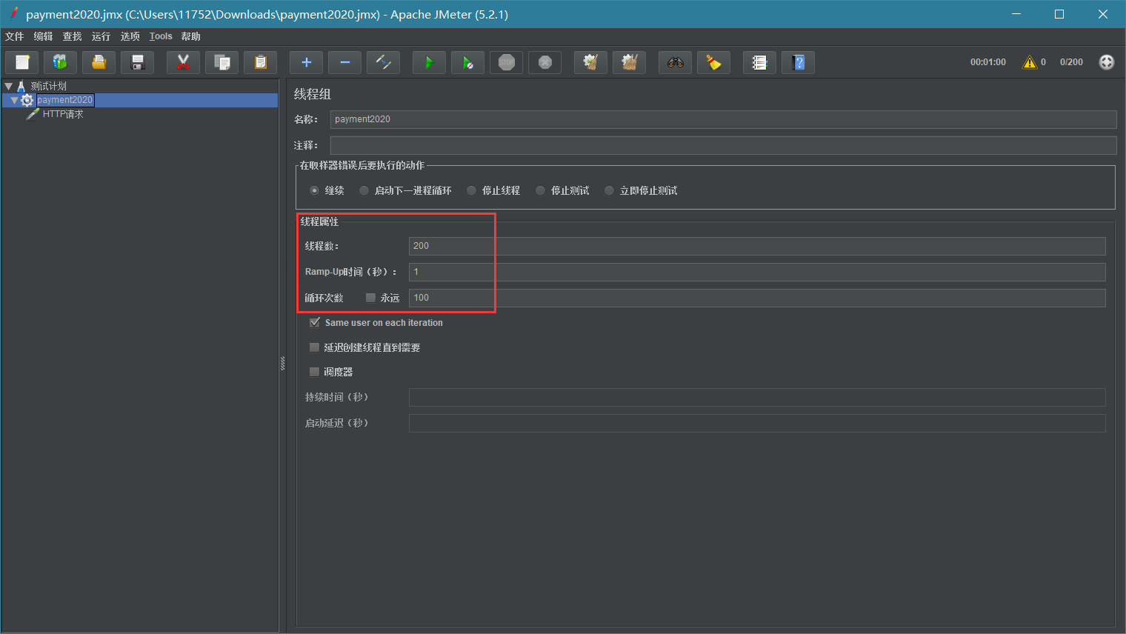Click the 线程数 field showing 200
The height and width of the screenshot is (634, 1126).
757,246
